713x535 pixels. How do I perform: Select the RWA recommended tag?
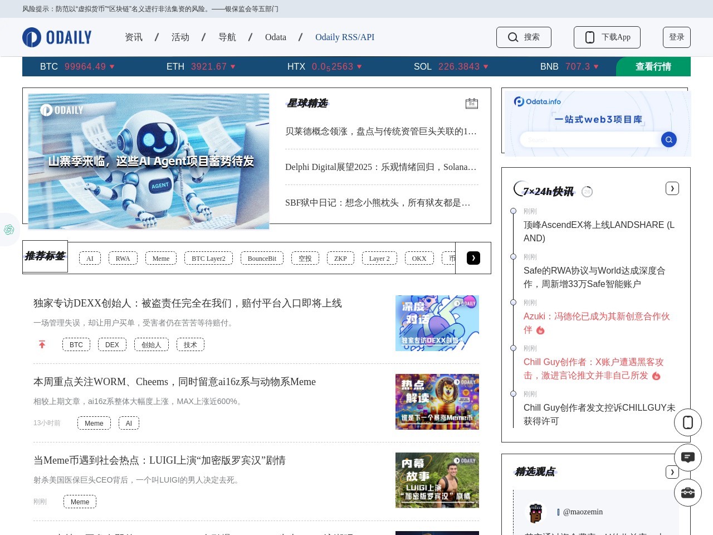(123, 258)
